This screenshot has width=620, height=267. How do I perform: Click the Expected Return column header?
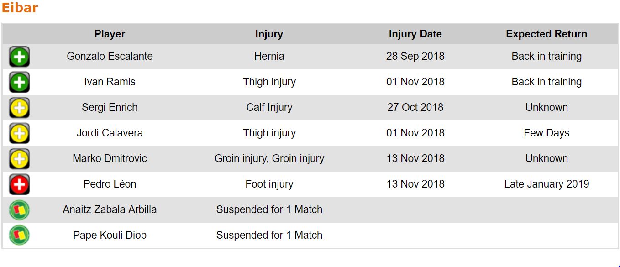pos(546,34)
